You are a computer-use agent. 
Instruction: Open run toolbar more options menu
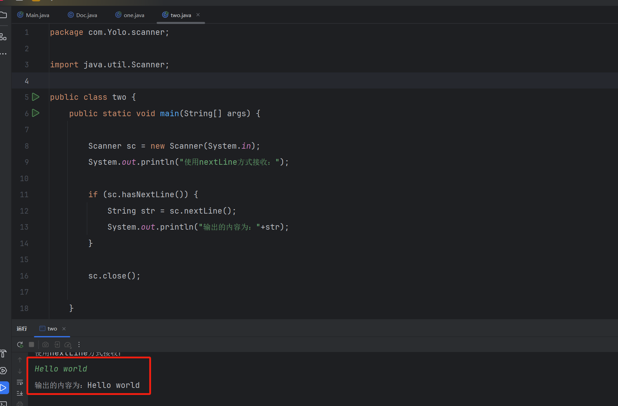click(79, 344)
